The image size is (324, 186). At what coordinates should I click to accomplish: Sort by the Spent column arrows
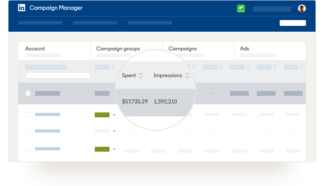(141, 75)
